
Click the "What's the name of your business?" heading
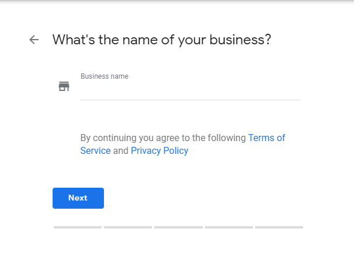point(162,40)
